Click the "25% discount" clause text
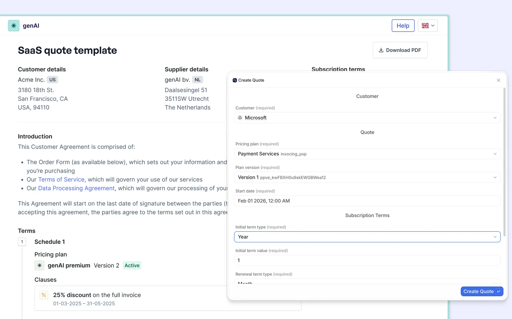The height and width of the screenshot is (319, 512). point(72,295)
